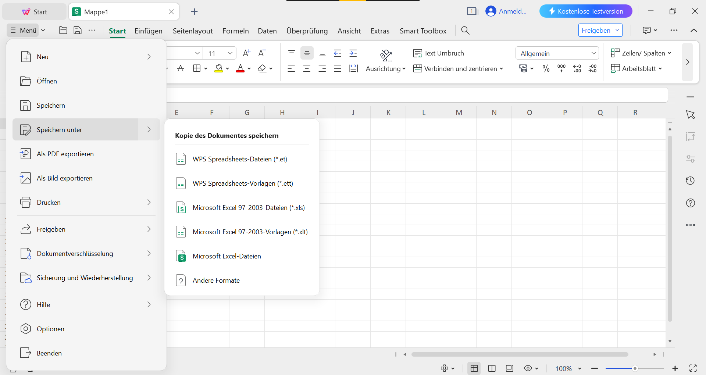Toggle center horizontal alignment
706x375 pixels.
[307, 68]
